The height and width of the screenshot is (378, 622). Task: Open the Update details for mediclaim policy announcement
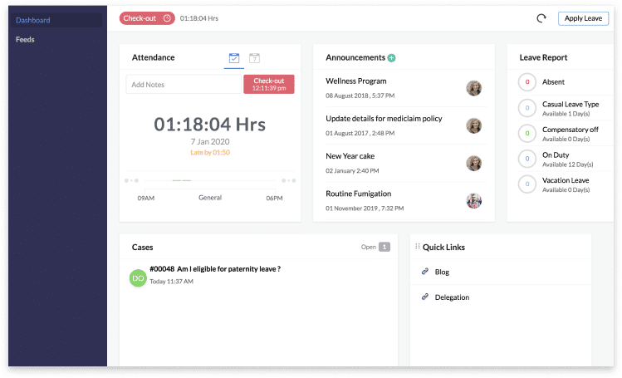tap(384, 119)
